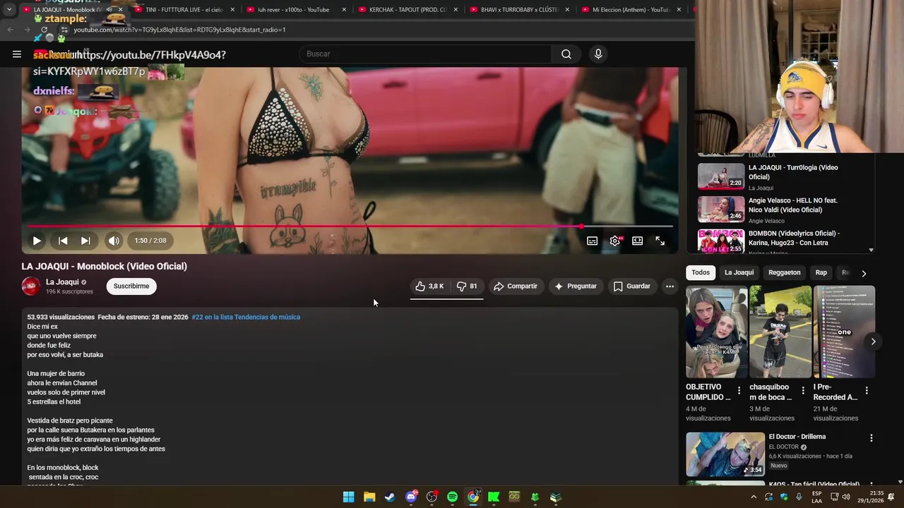
Task: Switch to theater mode view
Action: coord(637,241)
